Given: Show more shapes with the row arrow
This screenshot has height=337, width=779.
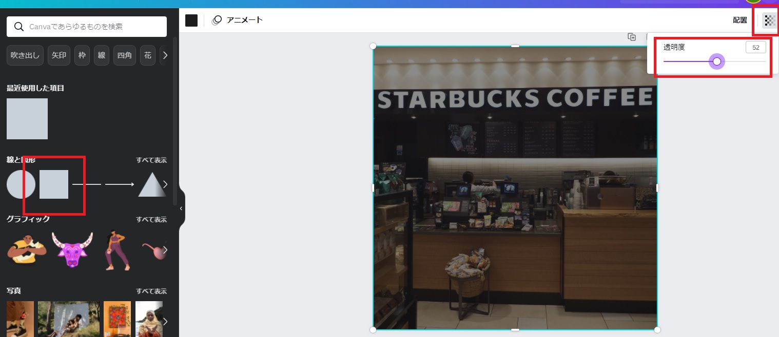Looking at the screenshot, I should pyautogui.click(x=165, y=184).
